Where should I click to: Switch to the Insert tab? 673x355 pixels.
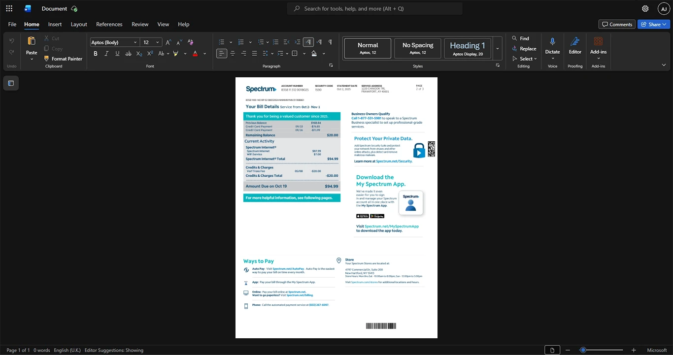[55, 24]
